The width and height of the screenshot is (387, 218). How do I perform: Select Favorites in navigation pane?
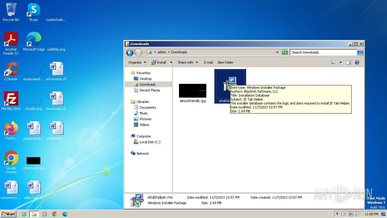[143, 73]
